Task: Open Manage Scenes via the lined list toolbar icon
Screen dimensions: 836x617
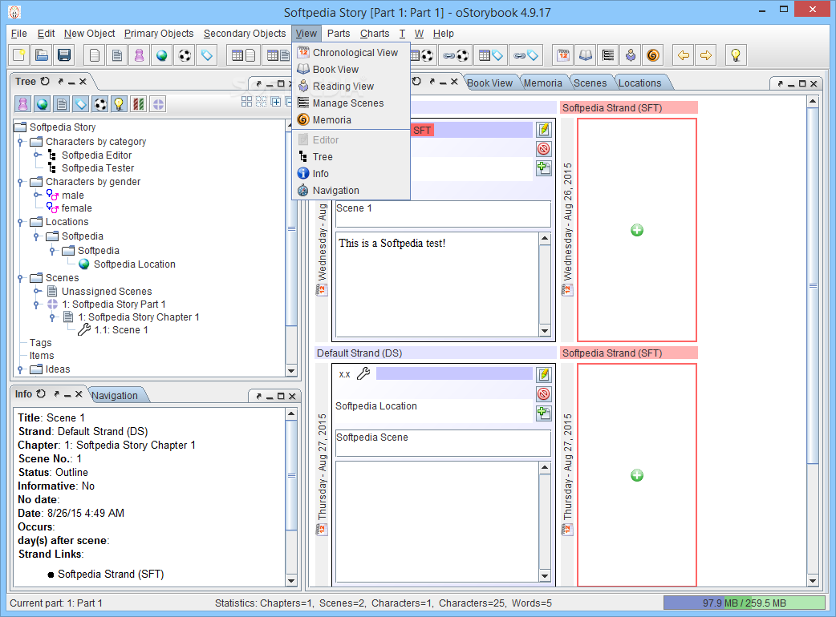Action: coord(608,54)
